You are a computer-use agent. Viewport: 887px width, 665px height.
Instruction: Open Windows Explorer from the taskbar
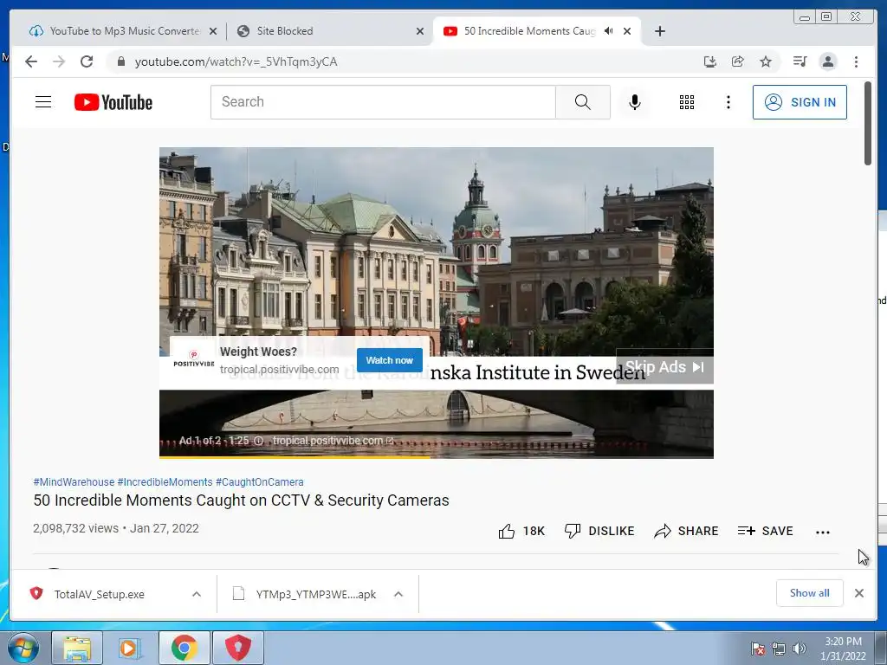click(x=77, y=648)
